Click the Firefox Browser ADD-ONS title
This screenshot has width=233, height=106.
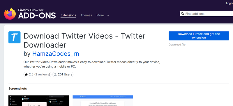[37, 14]
